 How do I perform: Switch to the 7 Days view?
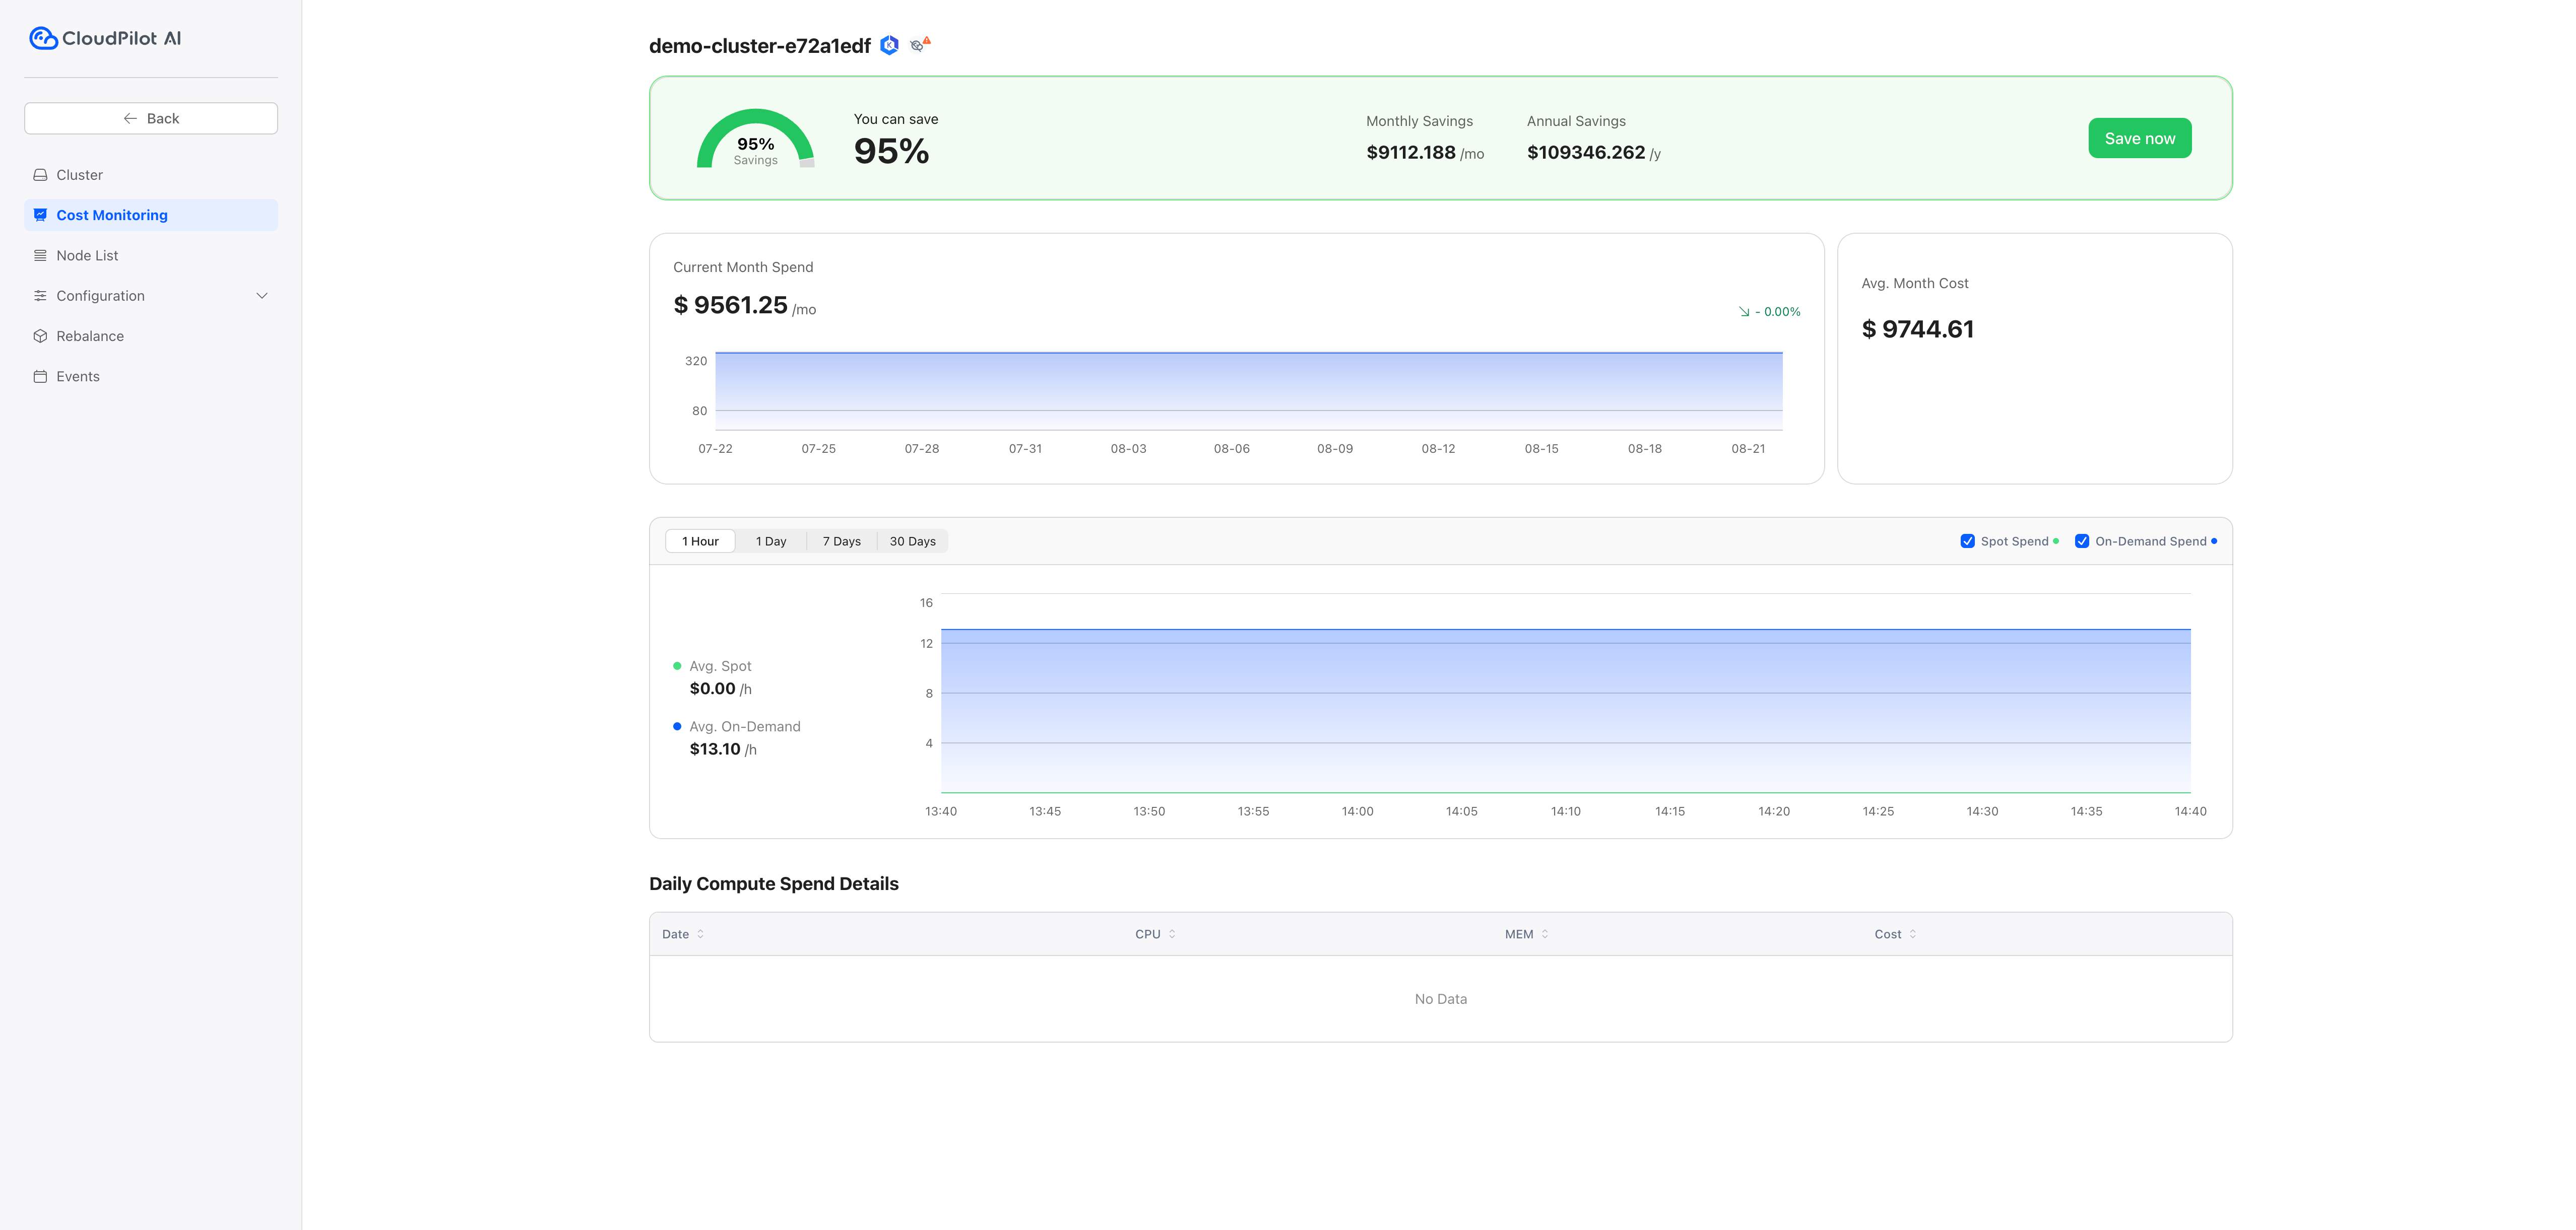(840, 540)
